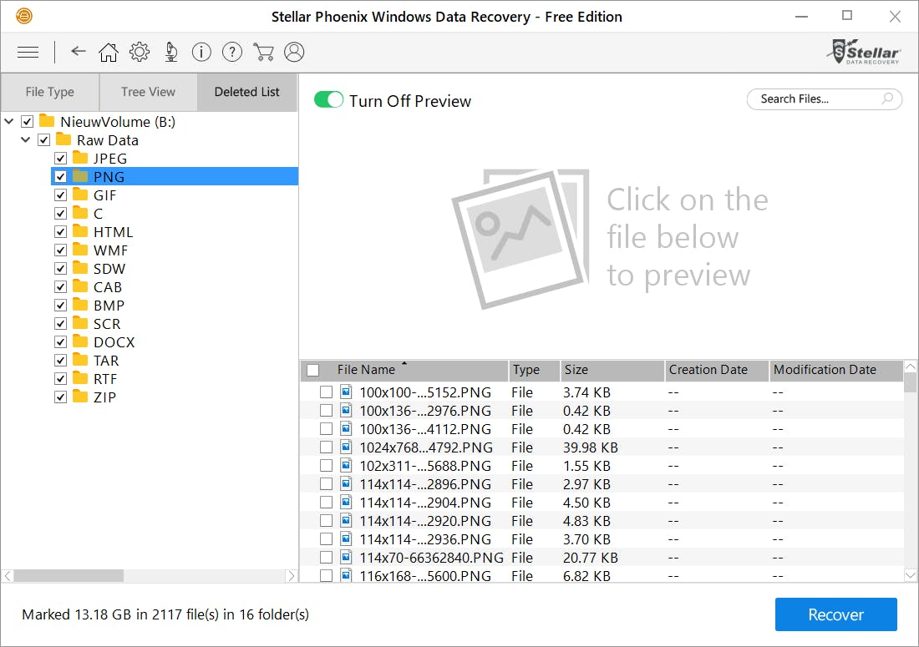Viewport: 919px width, 647px height.
Task: Click the JPEG folder icon
Action: (x=80, y=158)
